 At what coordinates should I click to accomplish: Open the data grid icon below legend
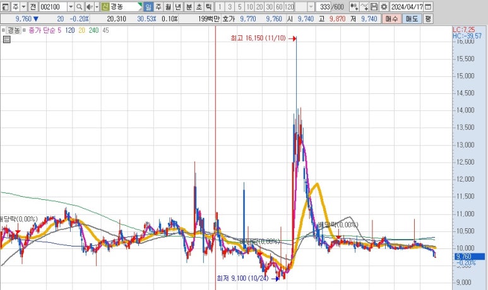6,40
